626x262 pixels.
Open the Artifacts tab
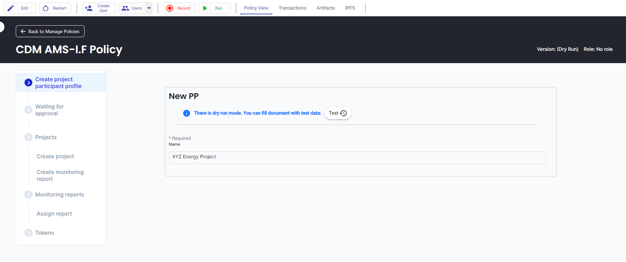[x=326, y=8]
